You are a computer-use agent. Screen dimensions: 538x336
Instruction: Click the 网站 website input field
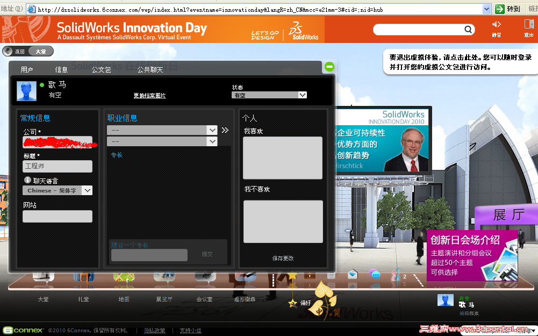coord(58,216)
